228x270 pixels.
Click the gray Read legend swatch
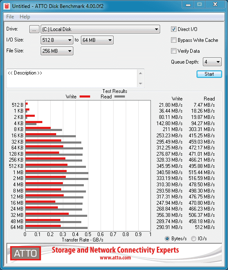[x=120, y=97]
